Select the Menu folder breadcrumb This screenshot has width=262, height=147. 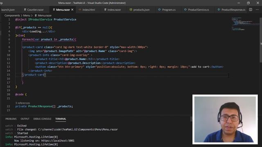pos(27,16)
